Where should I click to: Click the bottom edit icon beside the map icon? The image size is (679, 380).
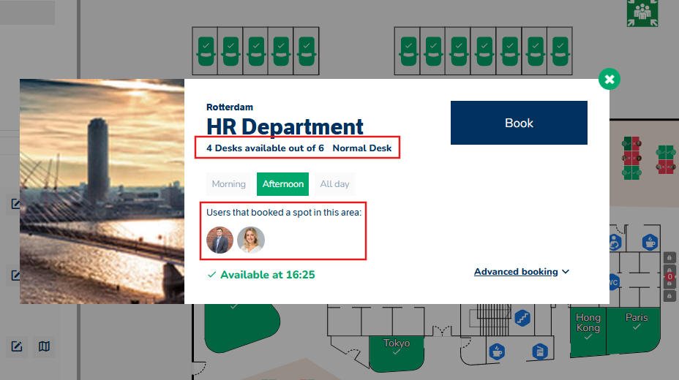coord(17,346)
